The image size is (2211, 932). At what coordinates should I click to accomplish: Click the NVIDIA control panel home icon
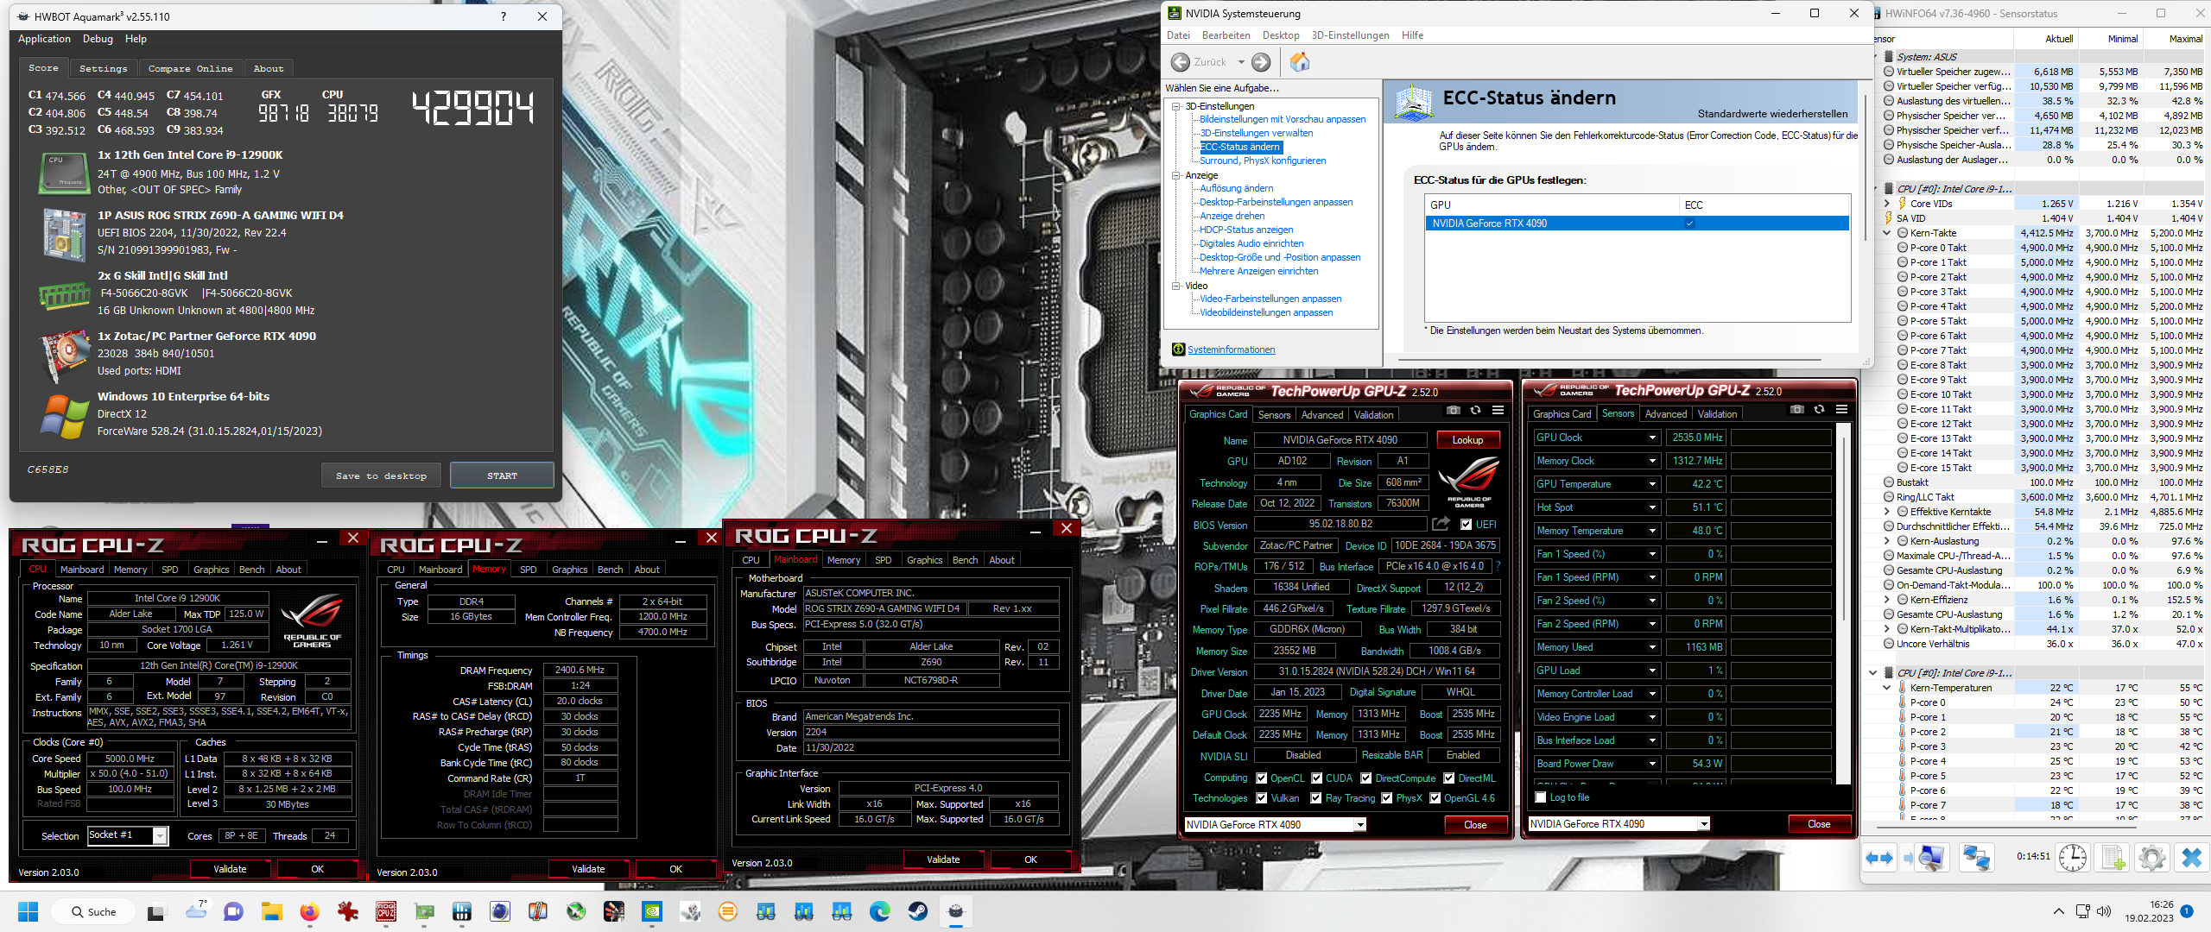[x=1300, y=62]
